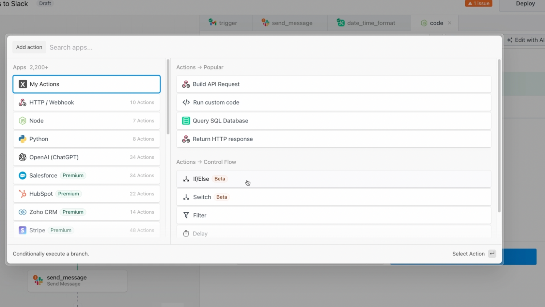Select the send_message step in workflow canvas

pyautogui.click(x=77, y=281)
